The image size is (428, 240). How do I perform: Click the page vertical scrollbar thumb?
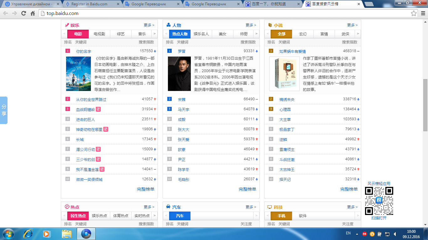(425, 105)
